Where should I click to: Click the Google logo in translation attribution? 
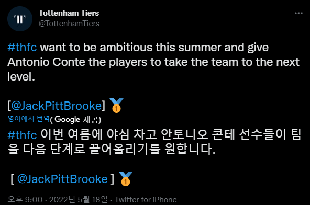(67, 119)
